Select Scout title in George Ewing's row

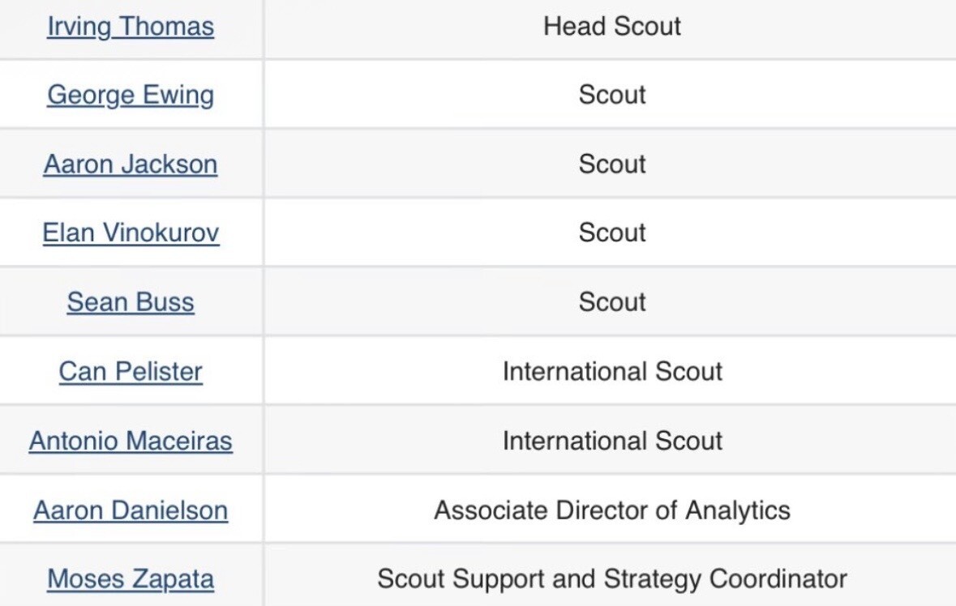612,96
